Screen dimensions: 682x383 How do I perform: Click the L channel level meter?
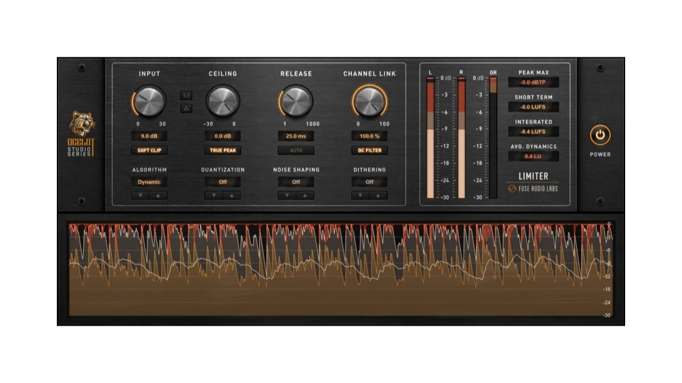[x=430, y=138]
